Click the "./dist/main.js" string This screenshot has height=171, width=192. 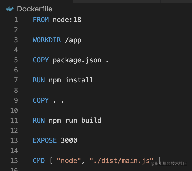122,161
